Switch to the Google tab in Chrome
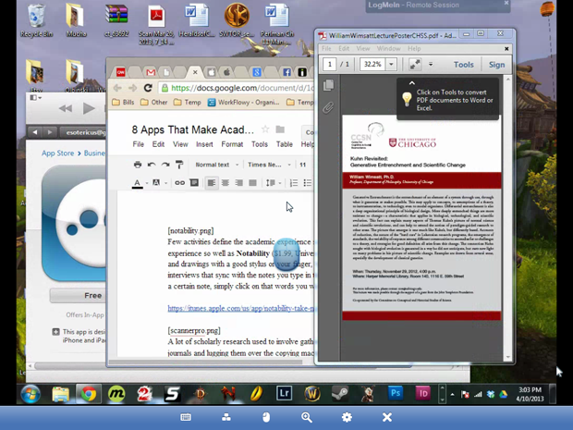The image size is (573, 430). [x=257, y=72]
